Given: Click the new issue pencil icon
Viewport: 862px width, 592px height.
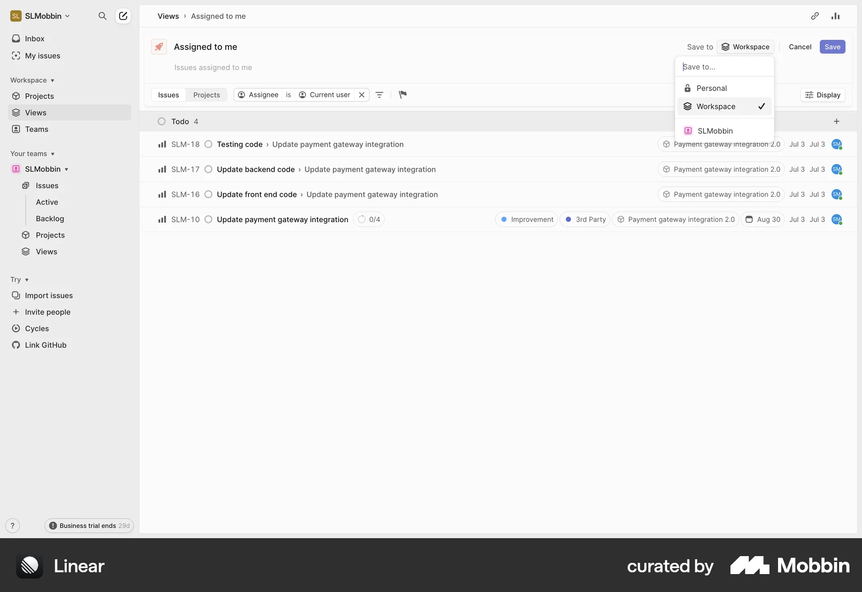Looking at the screenshot, I should 123,16.
